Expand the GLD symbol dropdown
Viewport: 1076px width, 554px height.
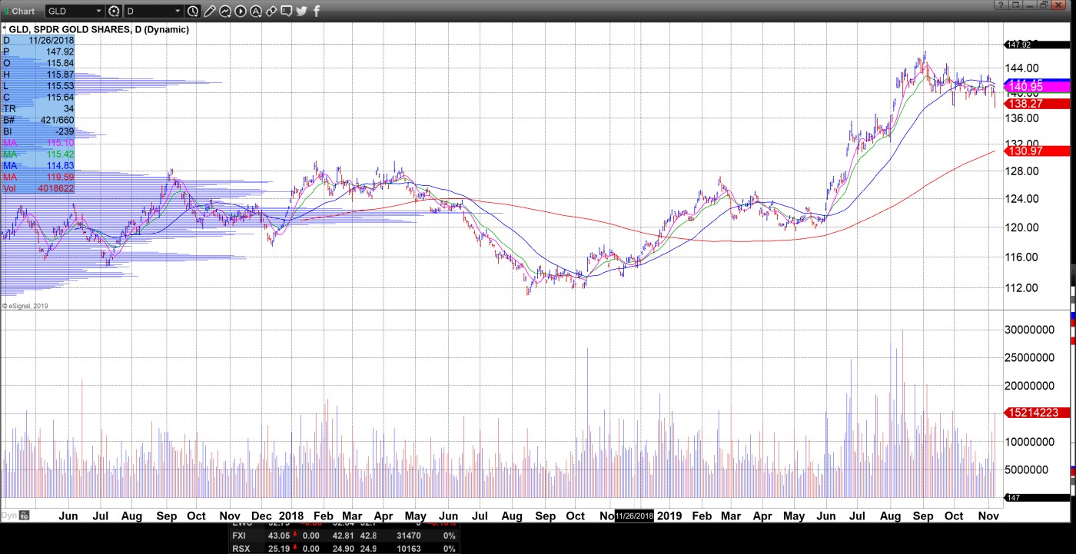click(97, 11)
